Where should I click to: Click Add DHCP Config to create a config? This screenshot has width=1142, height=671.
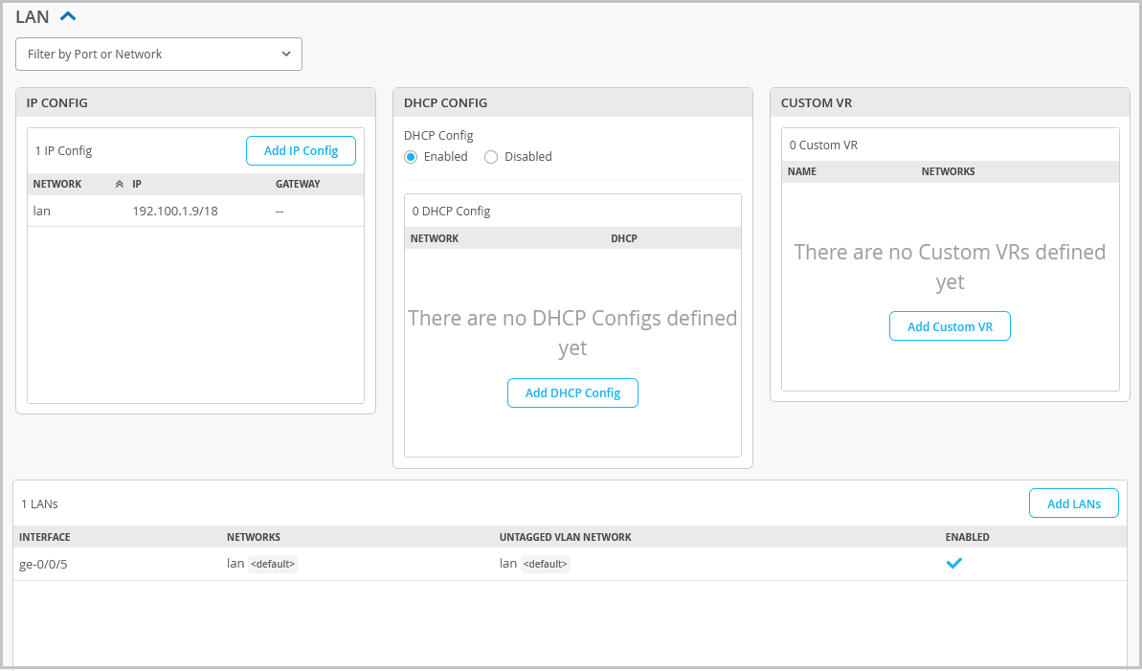(572, 392)
